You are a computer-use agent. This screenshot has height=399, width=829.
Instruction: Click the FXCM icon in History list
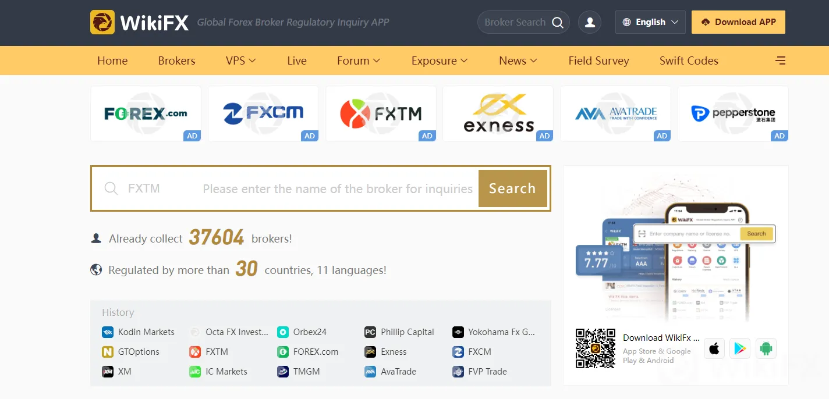(x=458, y=352)
